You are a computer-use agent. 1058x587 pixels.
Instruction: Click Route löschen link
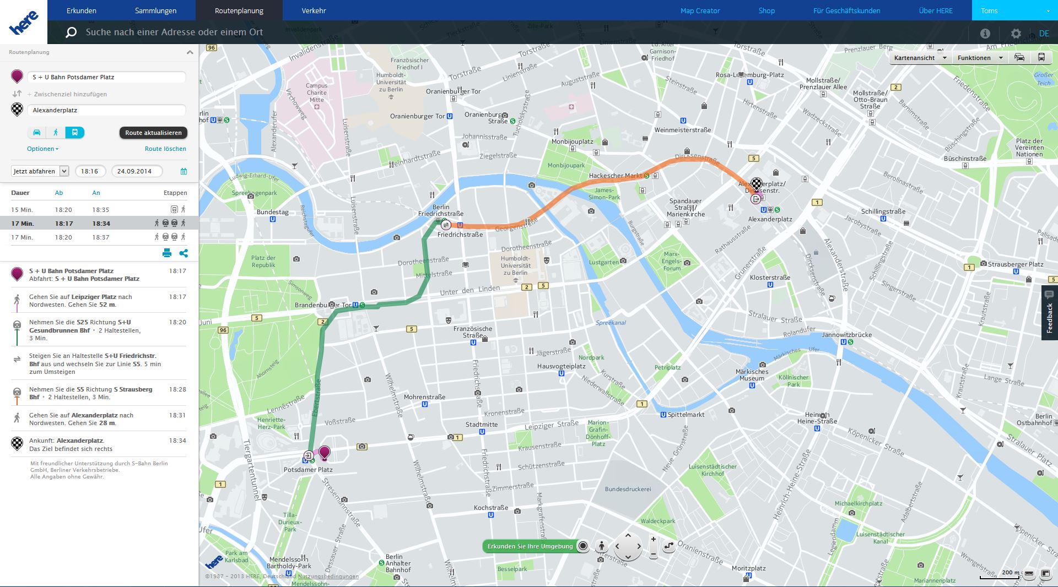[x=165, y=149]
